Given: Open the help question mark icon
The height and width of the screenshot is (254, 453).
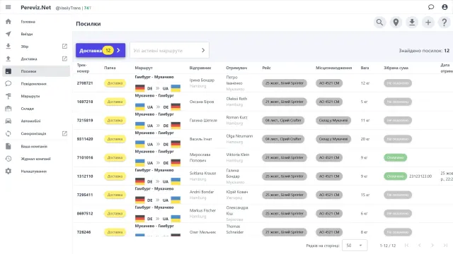Looking at the screenshot, I should (445, 22).
